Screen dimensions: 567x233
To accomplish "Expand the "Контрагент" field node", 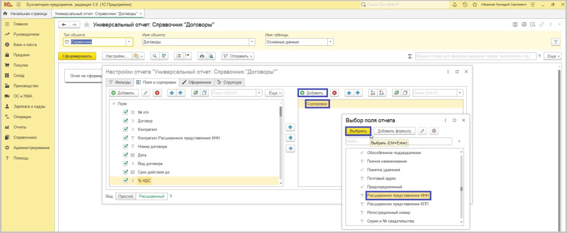I will click(132, 129).
